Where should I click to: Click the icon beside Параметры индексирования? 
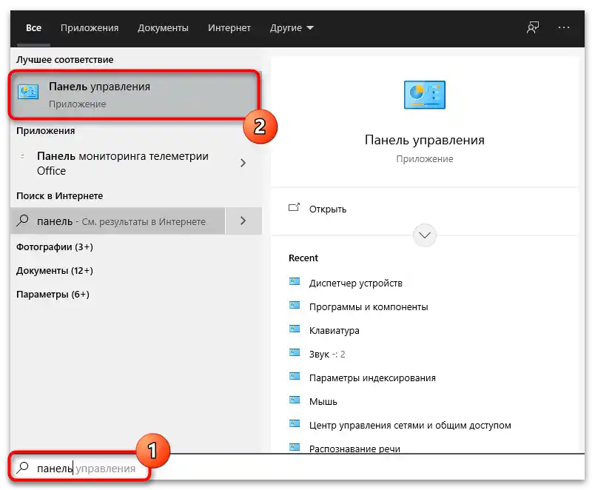pyautogui.click(x=295, y=377)
